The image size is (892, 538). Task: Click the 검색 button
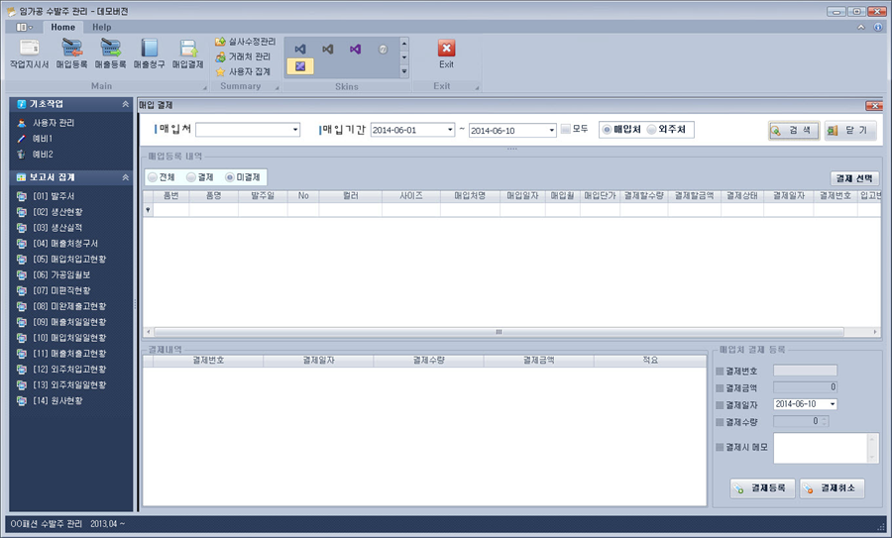click(x=794, y=130)
